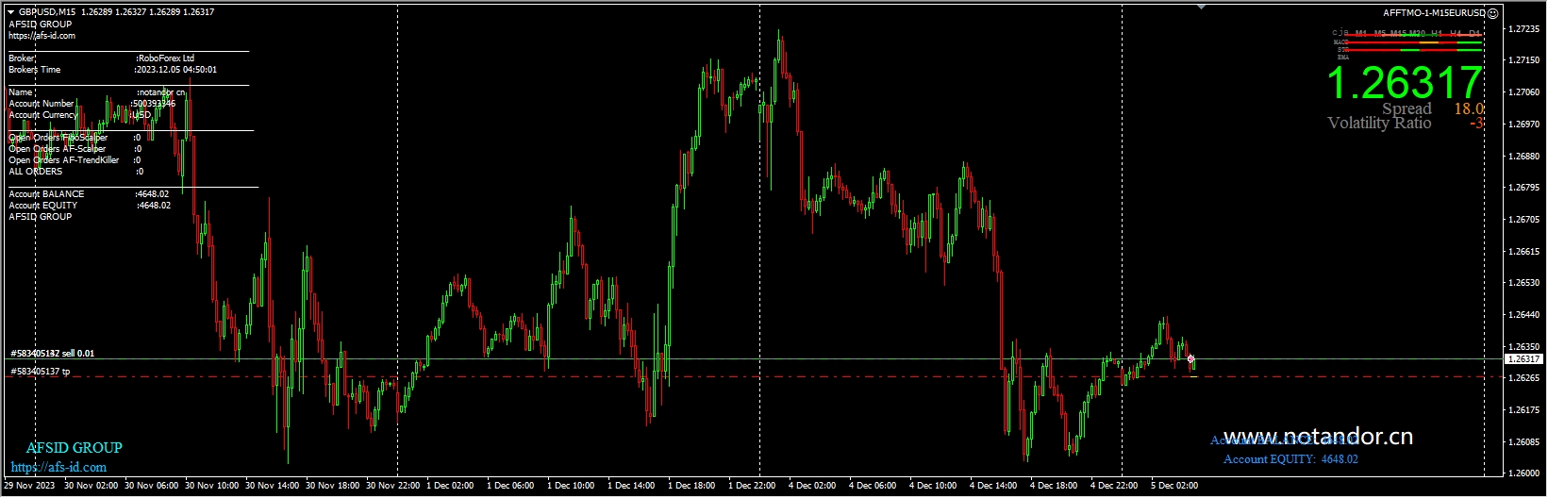Image resolution: width=1548 pixels, height=498 pixels.
Task: Open one-click trading triangle beside GBPUSD,M15
Action: 11,12
